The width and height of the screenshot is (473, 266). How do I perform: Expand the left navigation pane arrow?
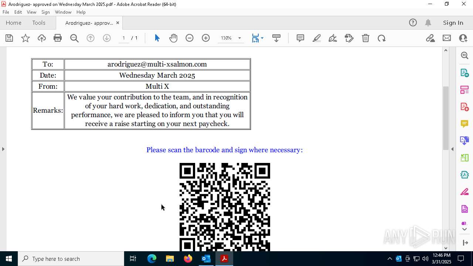3,149
